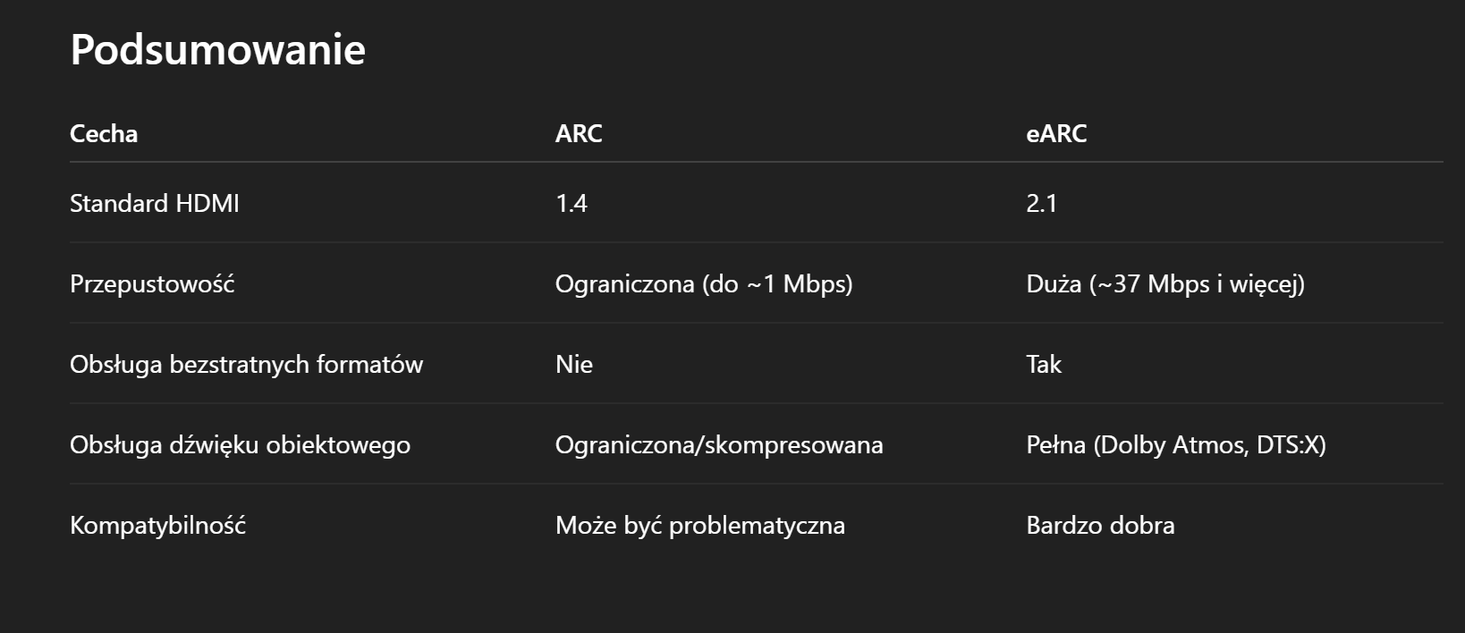Select the eARC column header
Viewport: 1465px width, 633px height.
(x=1056, y=133)
